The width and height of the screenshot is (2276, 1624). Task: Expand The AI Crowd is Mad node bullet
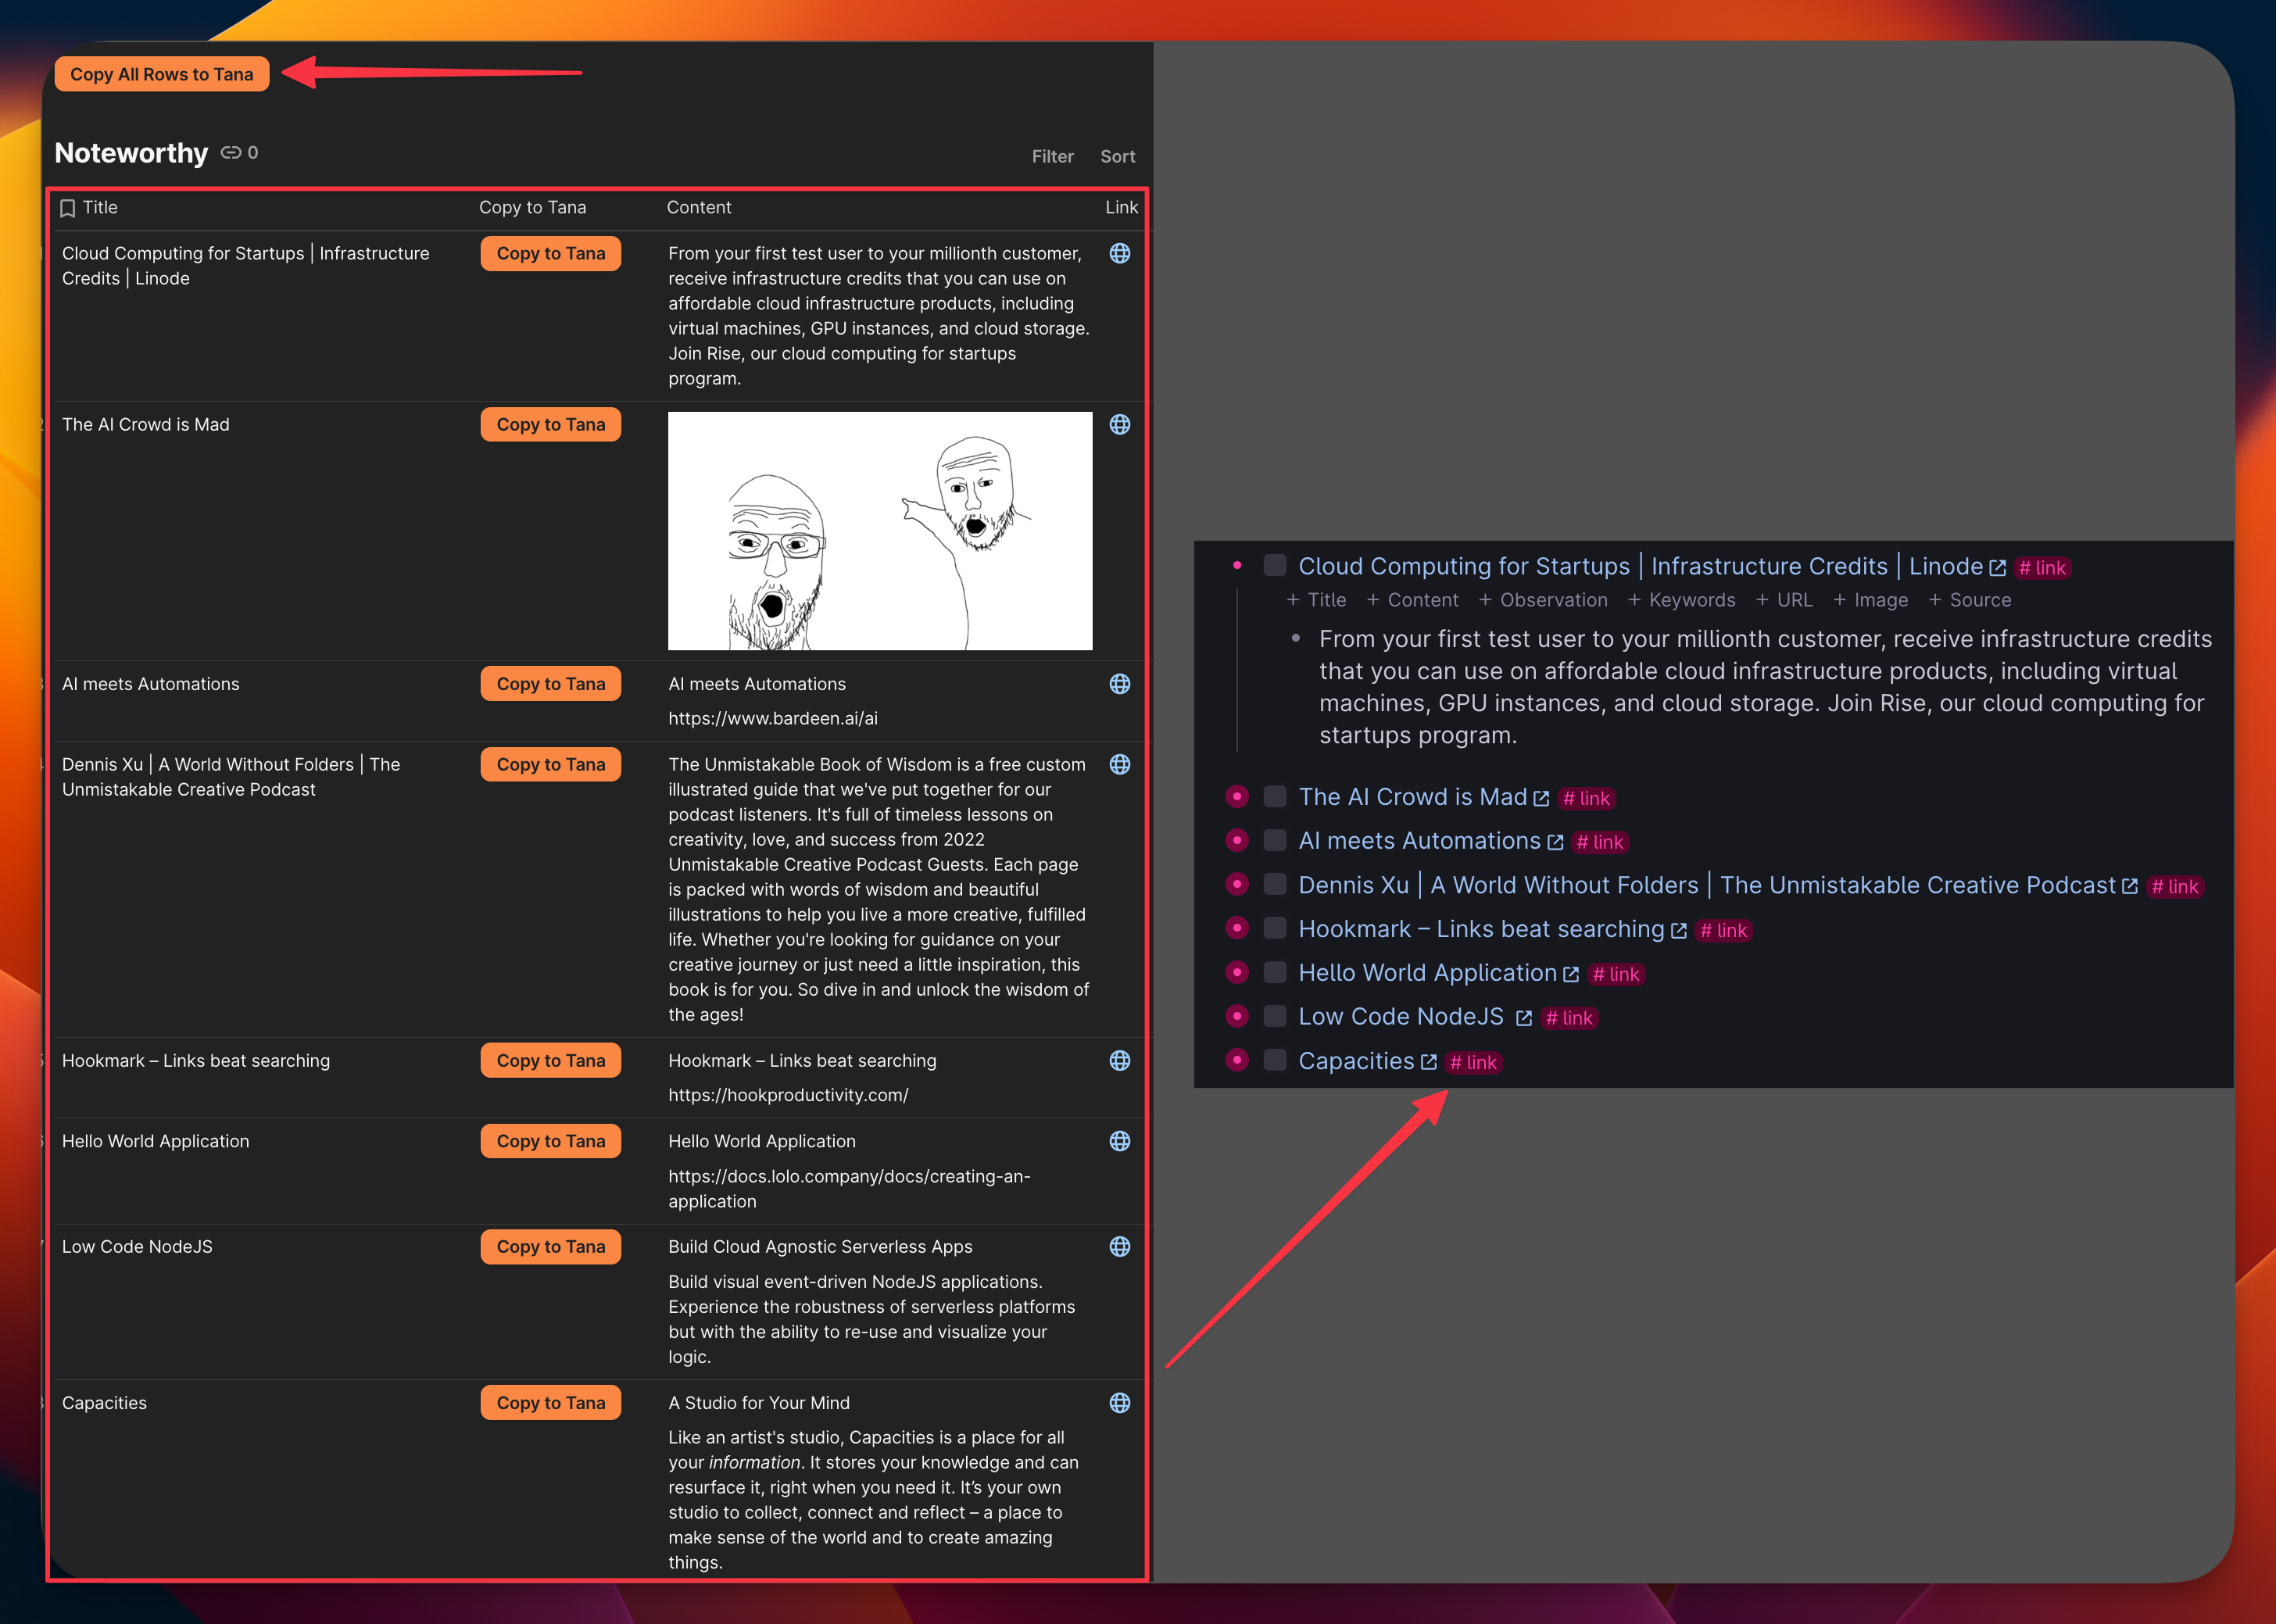[1237, 796]
